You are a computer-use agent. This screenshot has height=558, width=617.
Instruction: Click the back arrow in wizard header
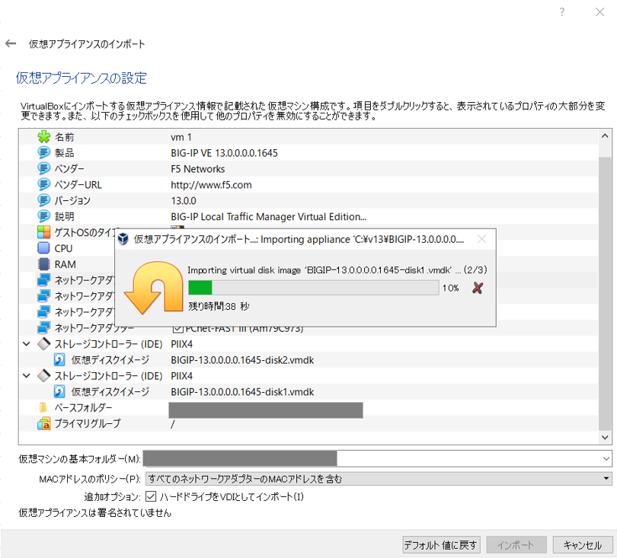[11, 44]
